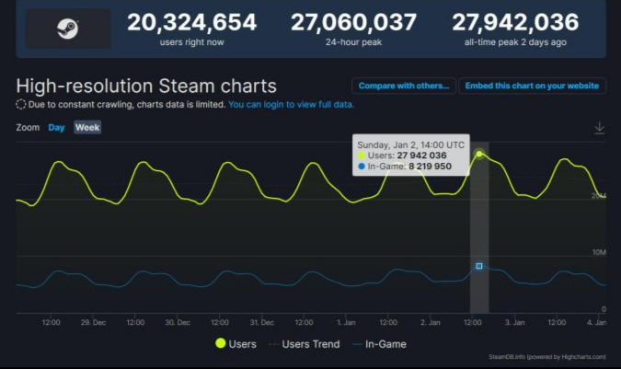The image size is (621, 369).
Task: Click the chart download icon
Action: pyautogui.click(x=600, y=128)
